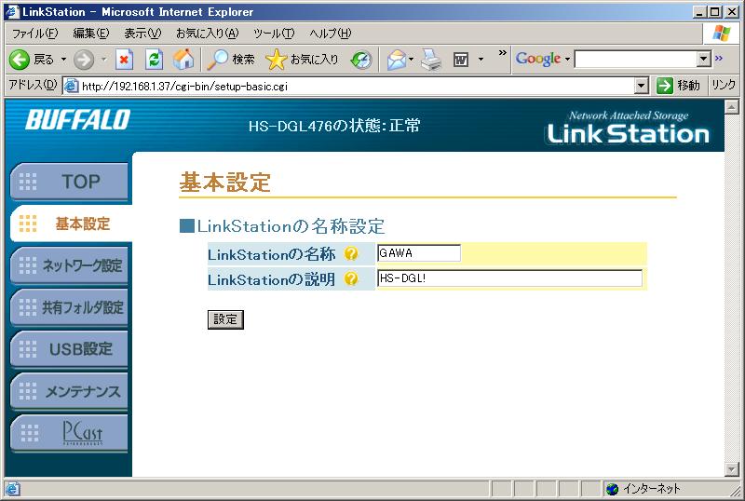The width and height of the screenshot is (745, 501).
Task: Click the Refresh page icon
Action: pos(154,60)
